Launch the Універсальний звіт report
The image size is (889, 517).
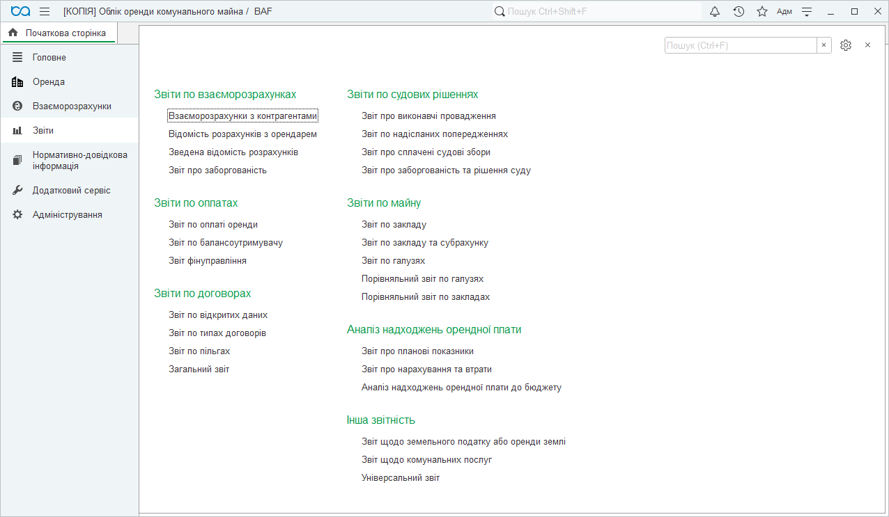[x=401, y=478]
